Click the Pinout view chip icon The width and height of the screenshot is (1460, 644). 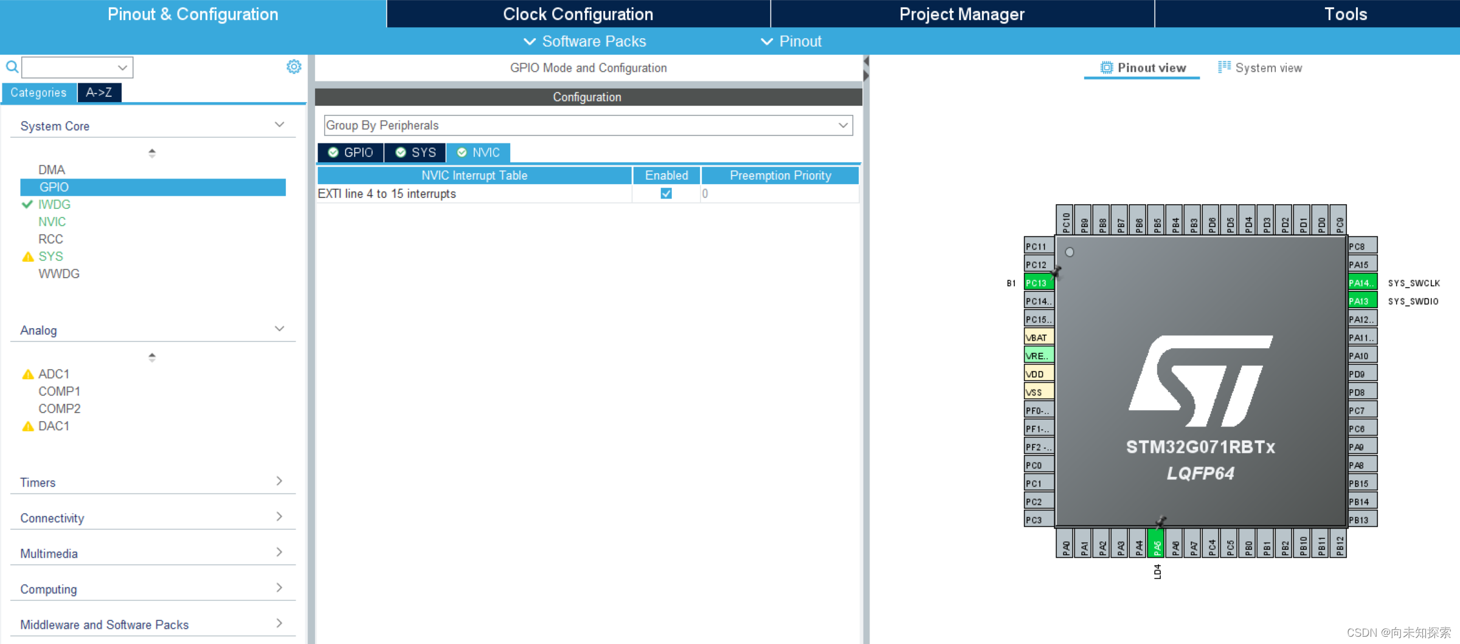1107,68
